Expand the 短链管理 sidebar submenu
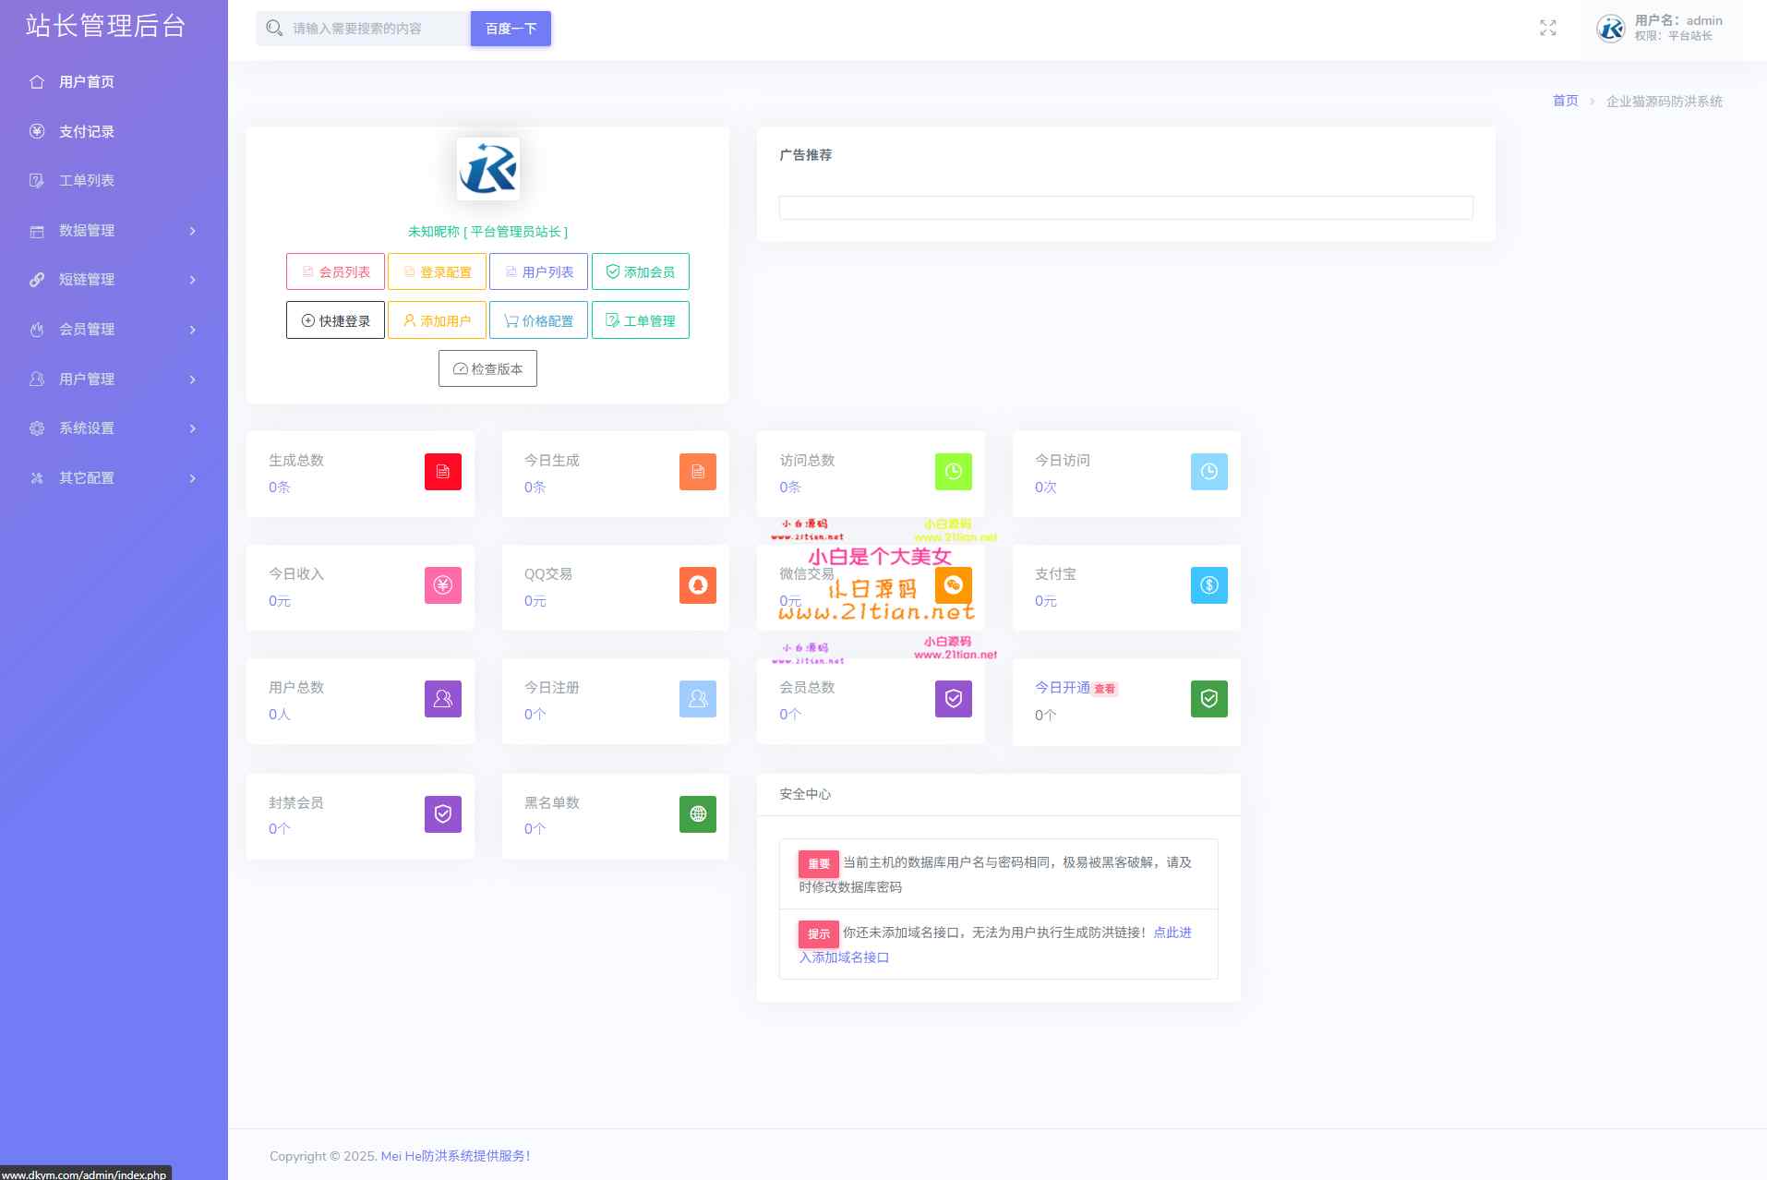This screenshot has height=1180, width=1767. [x=113, y=280]
